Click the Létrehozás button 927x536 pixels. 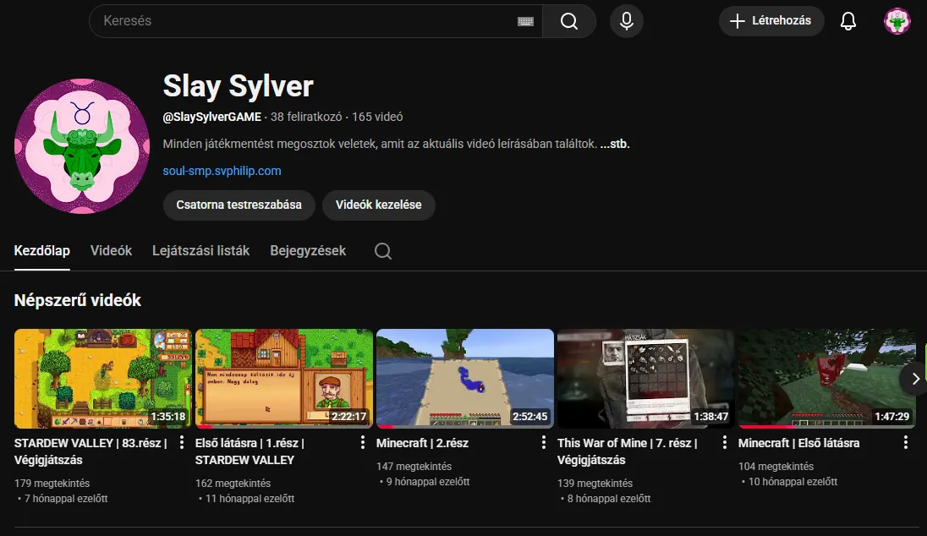click(x=771, y=21)
